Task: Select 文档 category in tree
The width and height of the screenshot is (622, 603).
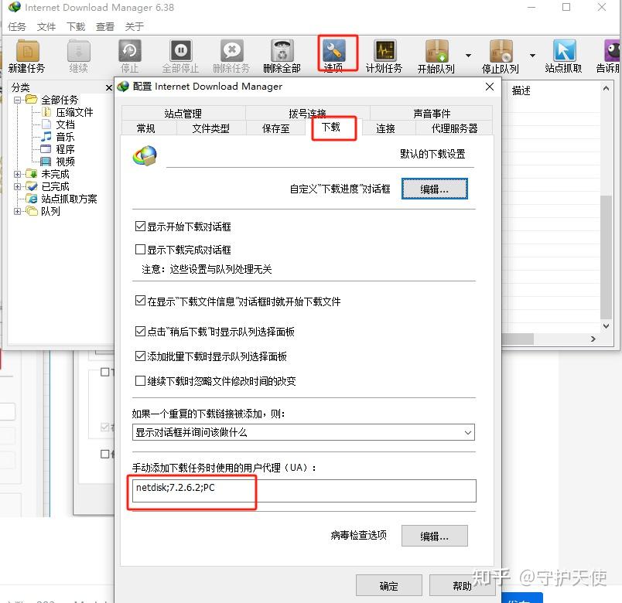Action: (66, 124)
